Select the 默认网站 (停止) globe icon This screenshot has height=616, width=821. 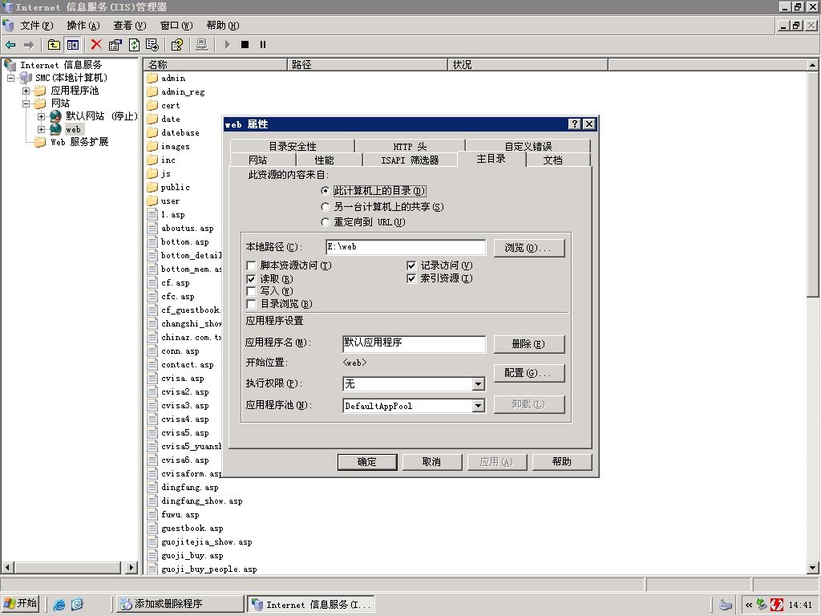click(56, 115)
